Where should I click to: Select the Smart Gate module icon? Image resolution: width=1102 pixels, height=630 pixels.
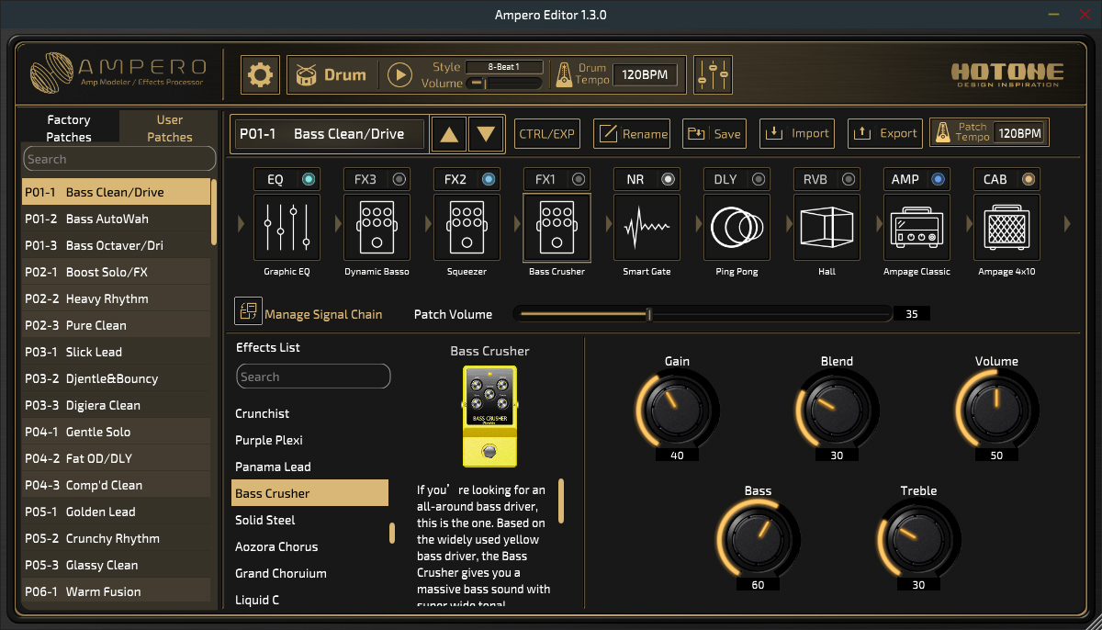[x=647, y=227]
